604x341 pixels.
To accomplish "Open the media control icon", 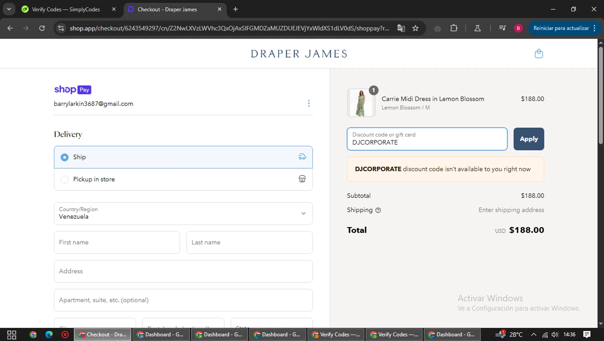I will coord(502,28).
